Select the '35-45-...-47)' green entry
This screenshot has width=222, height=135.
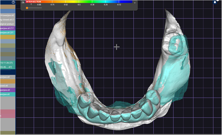tap(8, 67)
